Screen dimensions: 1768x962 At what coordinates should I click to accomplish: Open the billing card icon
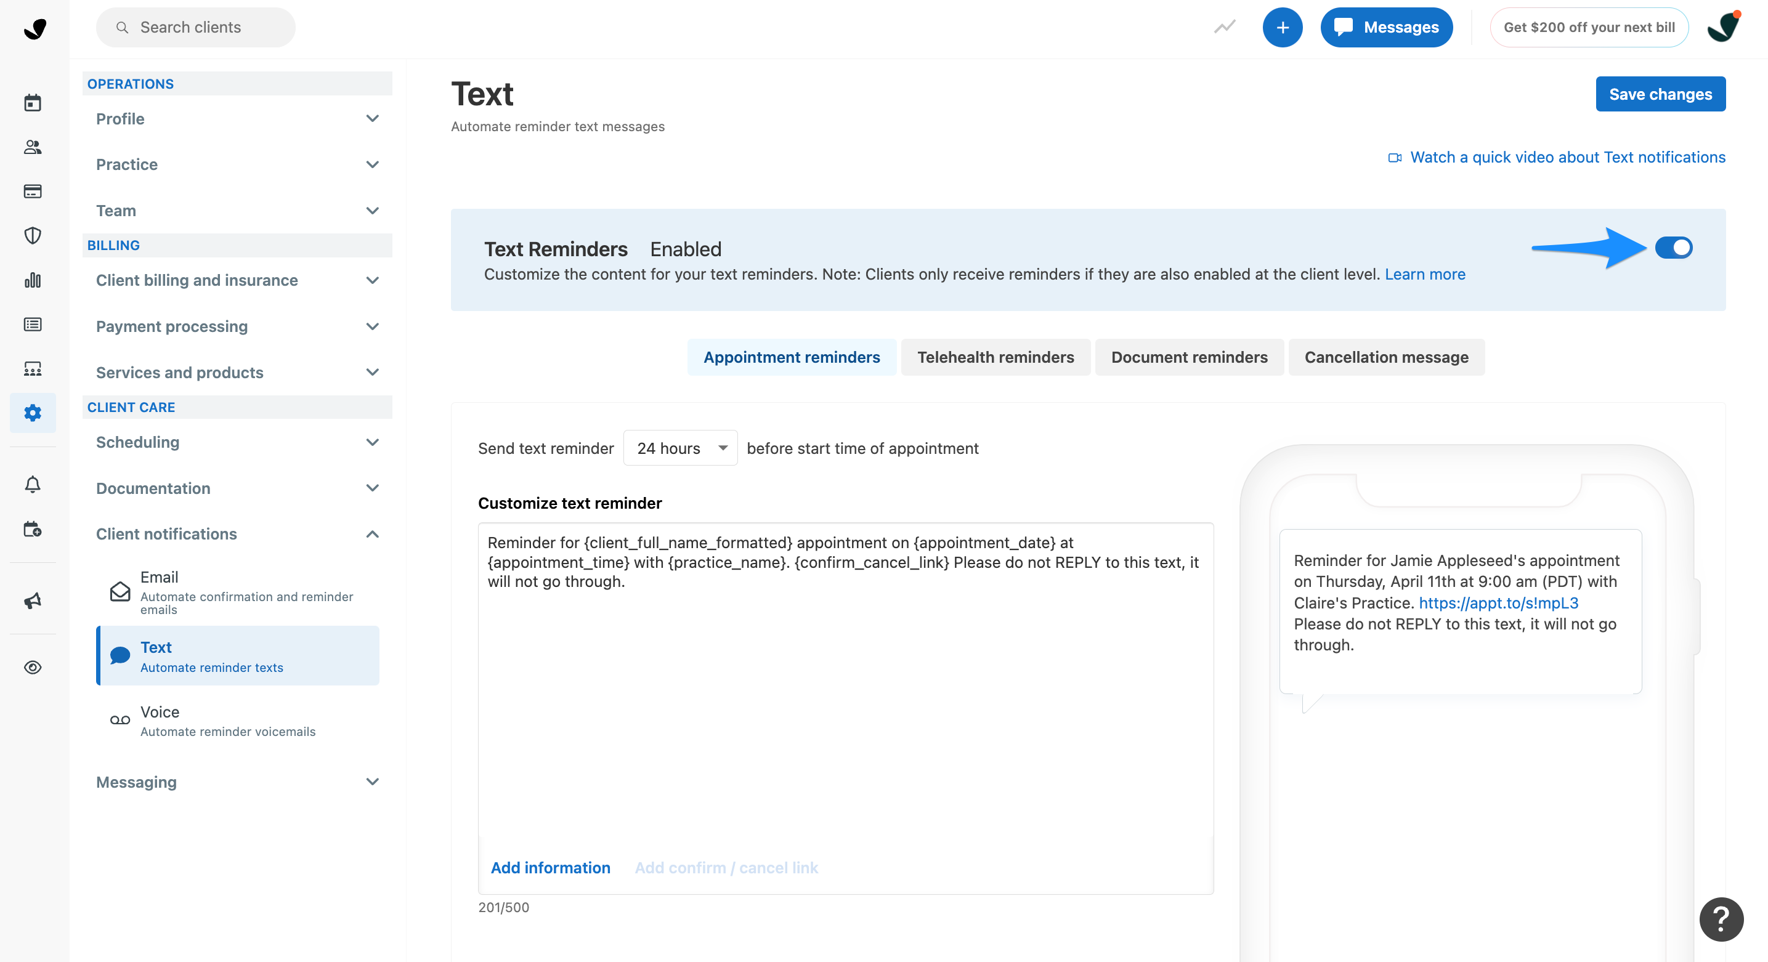(x=32, y=192)
